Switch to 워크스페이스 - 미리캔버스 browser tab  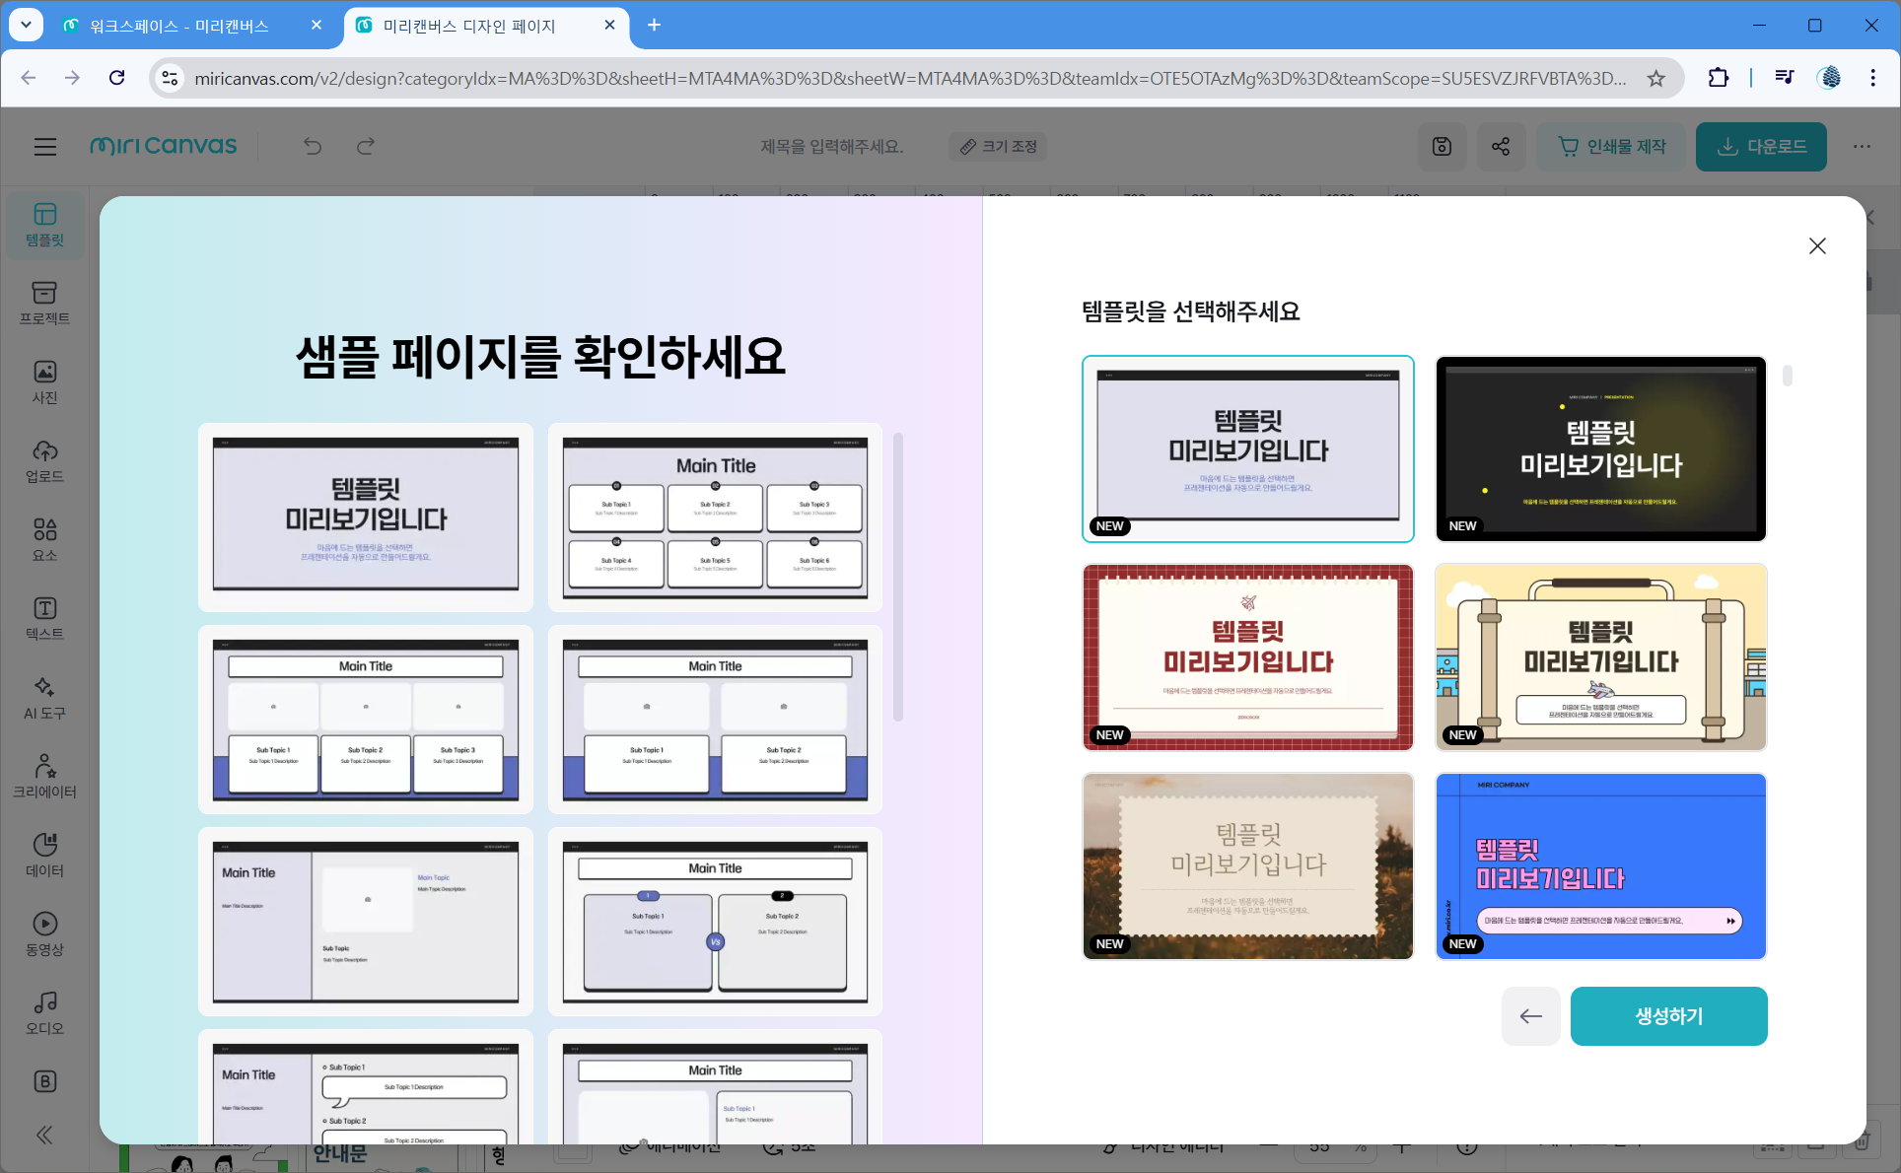(x=179, y=26)
